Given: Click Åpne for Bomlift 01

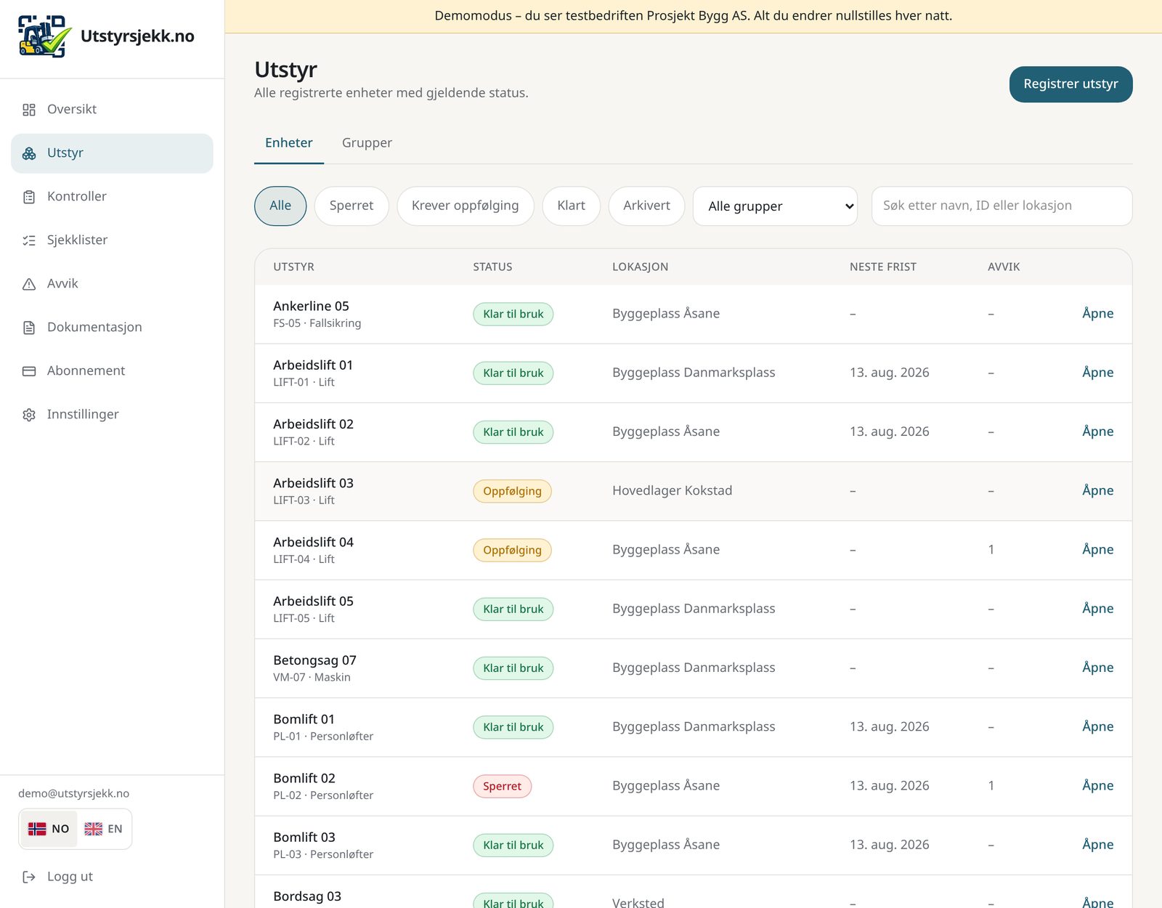Looking at the screenshot, I should [x=1097, y=727].
